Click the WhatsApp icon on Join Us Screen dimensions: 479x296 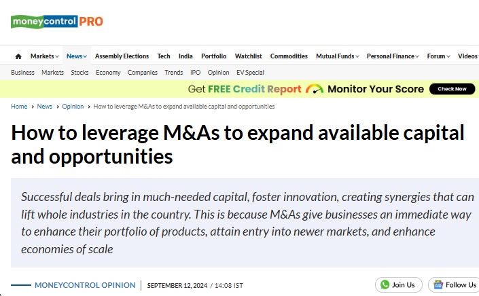coord(385,284)
